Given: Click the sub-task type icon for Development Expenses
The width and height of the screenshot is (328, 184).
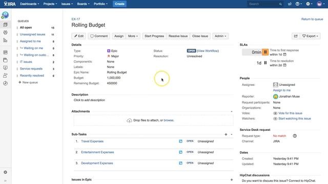Looking at the screenshot, I should [x=180, y=163].
